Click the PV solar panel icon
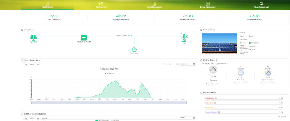The image size is (290, 121). pos(34,37)
